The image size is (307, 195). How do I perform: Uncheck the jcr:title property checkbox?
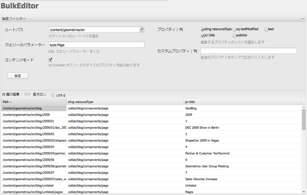203,36
